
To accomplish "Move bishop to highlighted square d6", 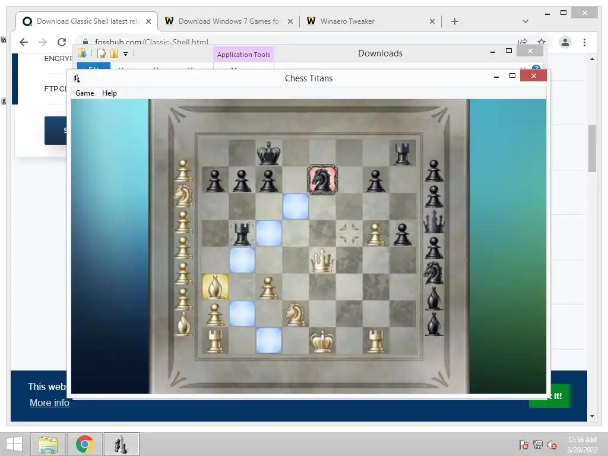I will point(296,207).
